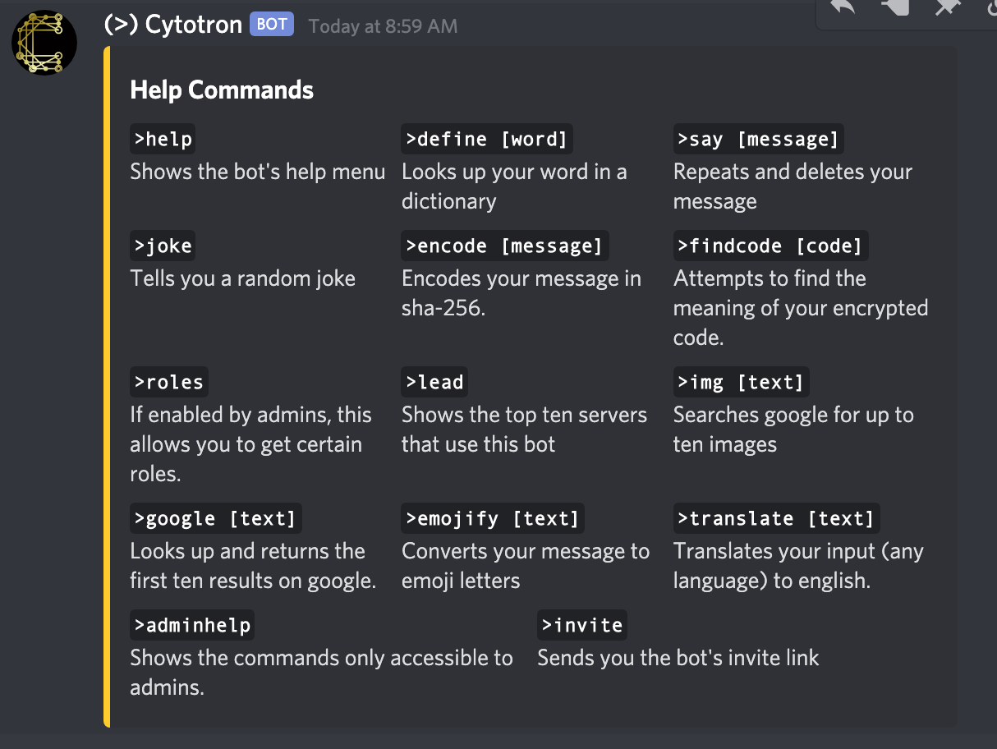Click the Help Commands embed title
Image resolution: width=997 pixels, height=749 pixels.
pyautogui.click(x=222, y=90)
